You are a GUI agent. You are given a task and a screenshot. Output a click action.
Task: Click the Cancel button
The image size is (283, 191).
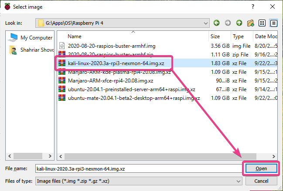261,181
